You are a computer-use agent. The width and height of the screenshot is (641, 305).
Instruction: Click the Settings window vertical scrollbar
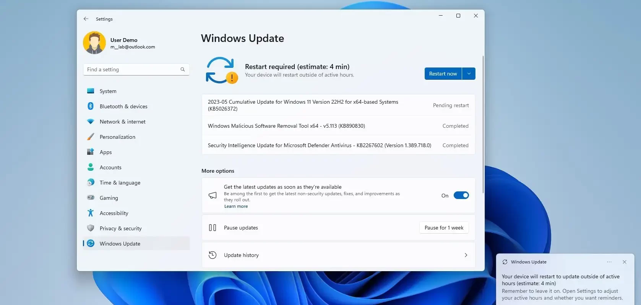click(x=483, y=124)
